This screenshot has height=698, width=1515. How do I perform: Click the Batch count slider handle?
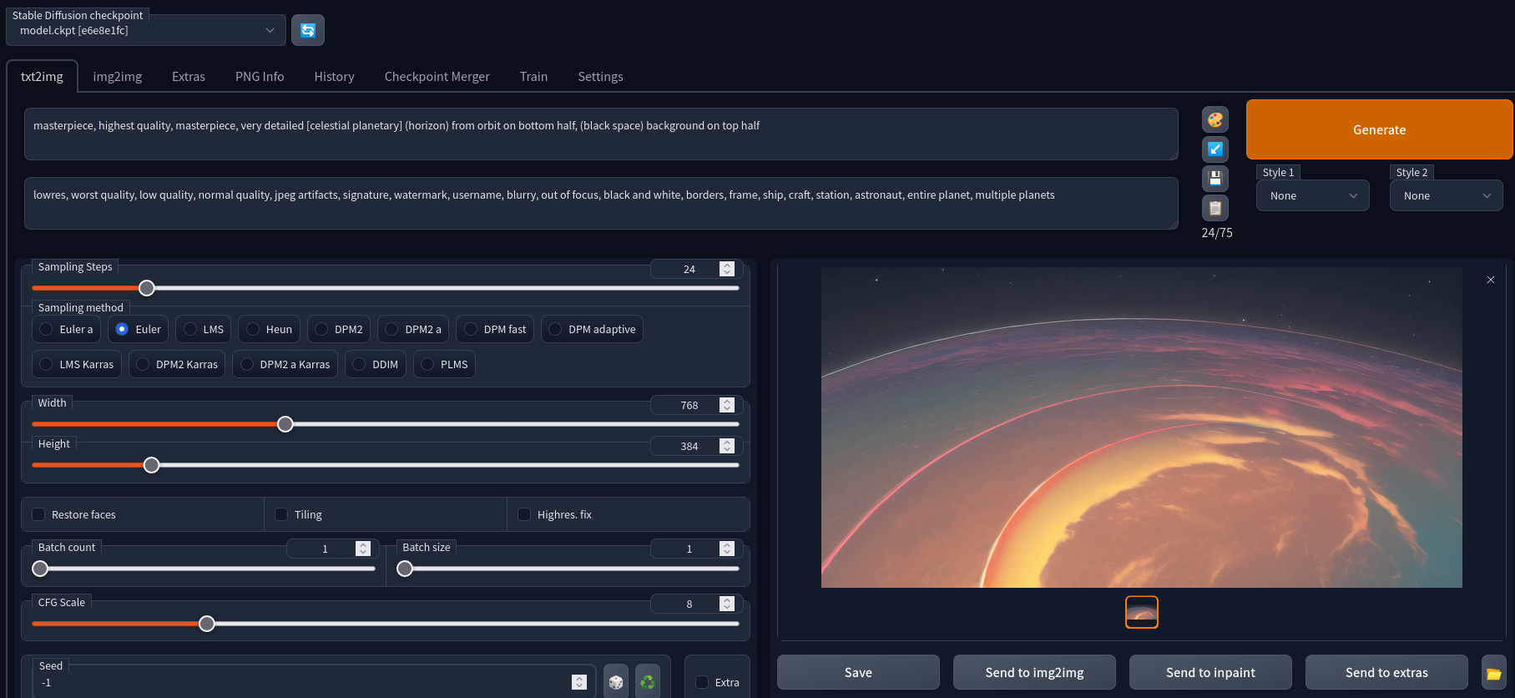click(x=40, y=569)
